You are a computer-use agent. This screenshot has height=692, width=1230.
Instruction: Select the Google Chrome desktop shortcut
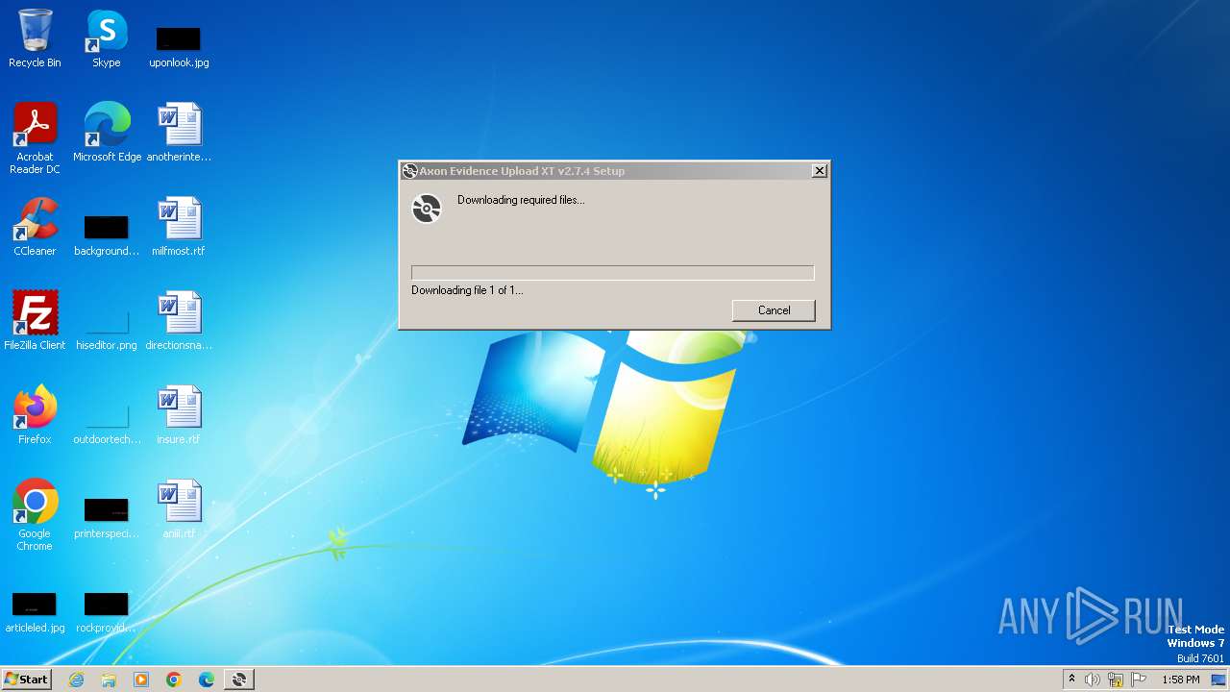pyautogui.click(x=35, y=515)
